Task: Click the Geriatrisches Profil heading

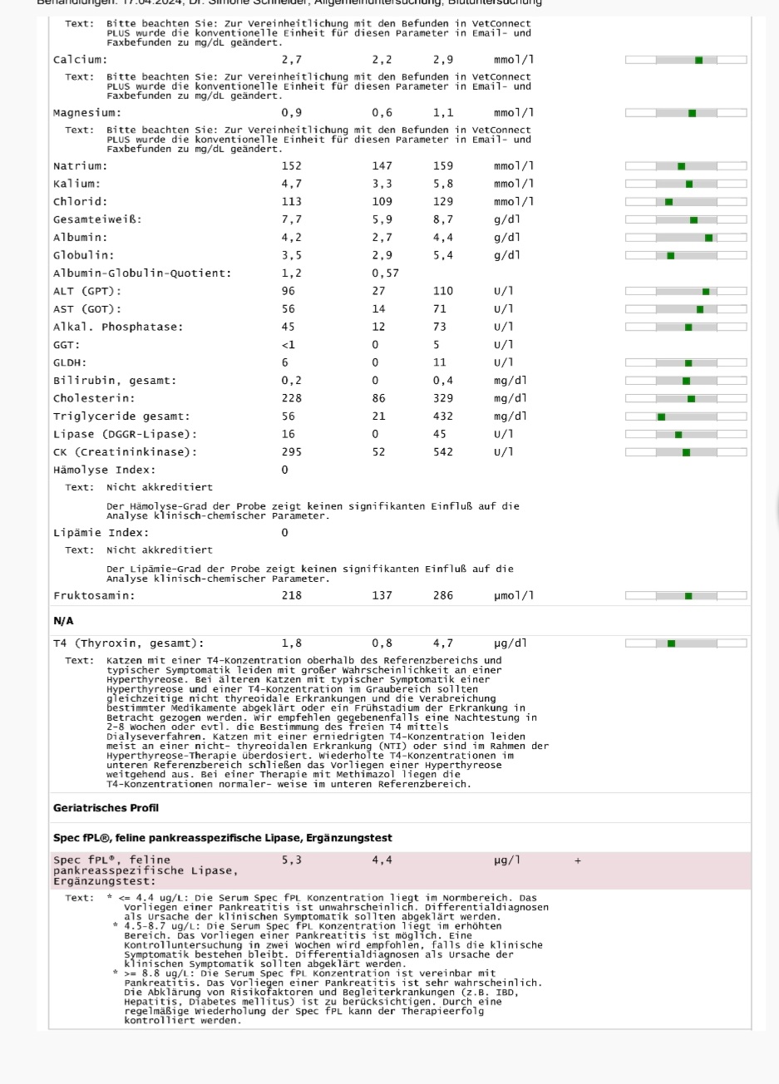Action: [x=106, y=808]
